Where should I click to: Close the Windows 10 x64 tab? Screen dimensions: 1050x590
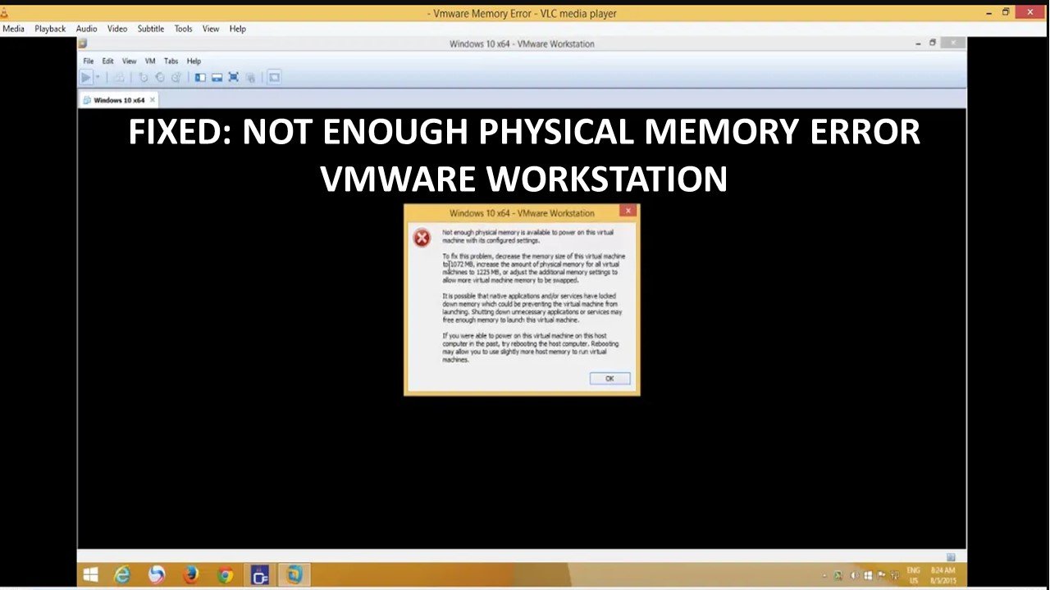pos(152,100)
